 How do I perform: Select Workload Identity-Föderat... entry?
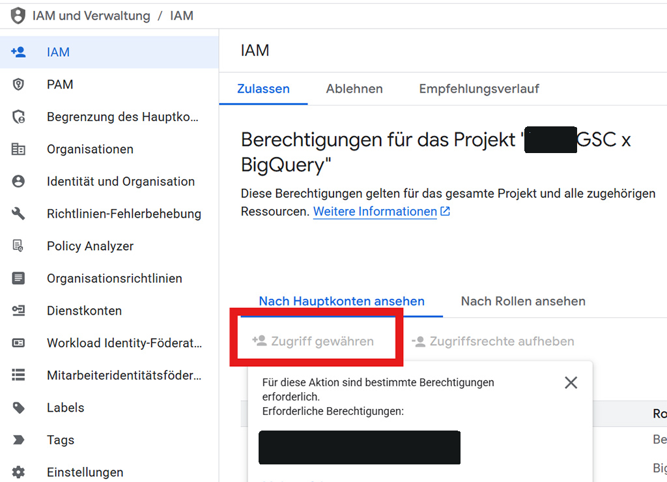pos(109,343)
